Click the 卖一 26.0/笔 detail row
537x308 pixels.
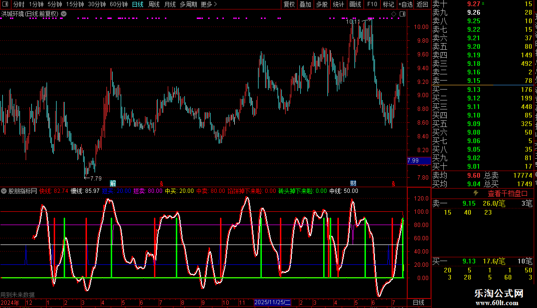click(482, 203)
